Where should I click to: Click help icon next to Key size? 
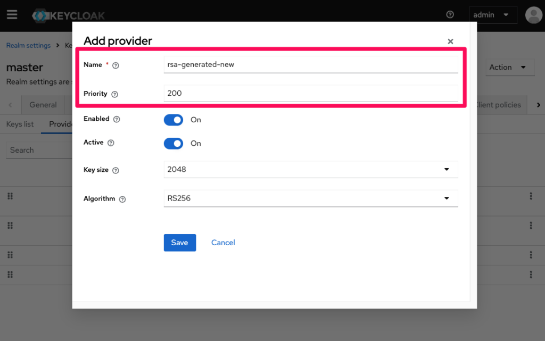[115, 170]
